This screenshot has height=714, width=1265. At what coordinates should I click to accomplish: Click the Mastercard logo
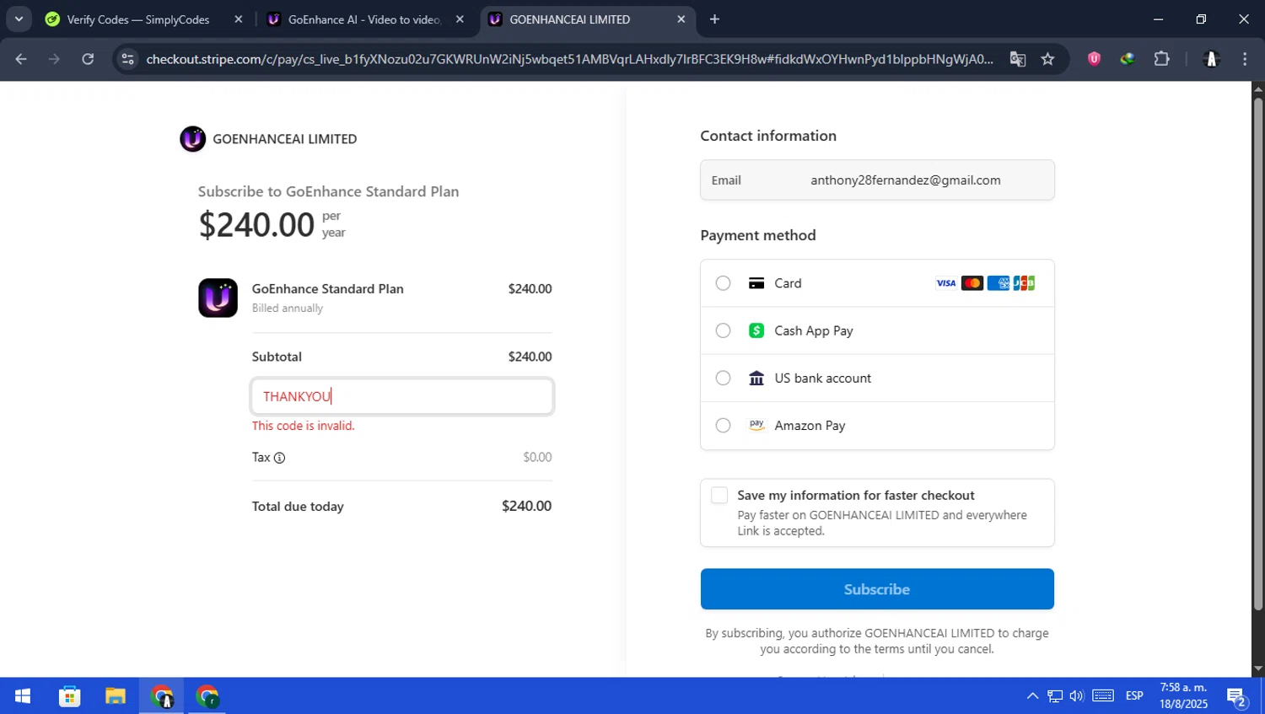click(972, 283)
